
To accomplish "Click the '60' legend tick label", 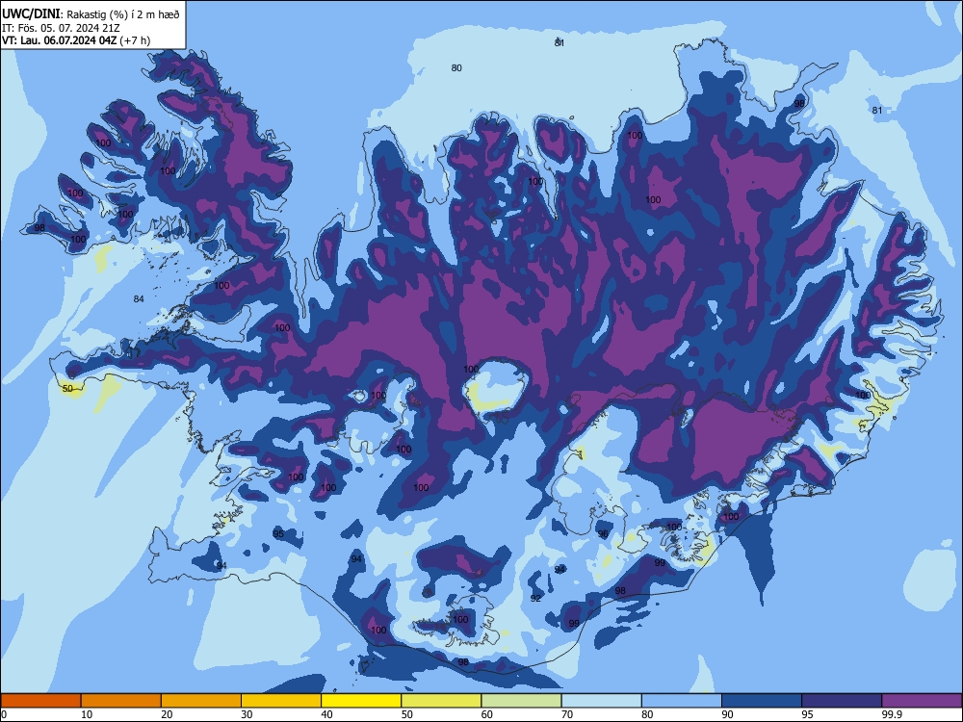I will point(487,714).
